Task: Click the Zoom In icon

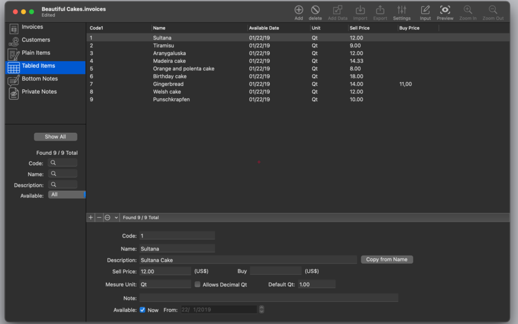Action: click(x=468, y=10)
